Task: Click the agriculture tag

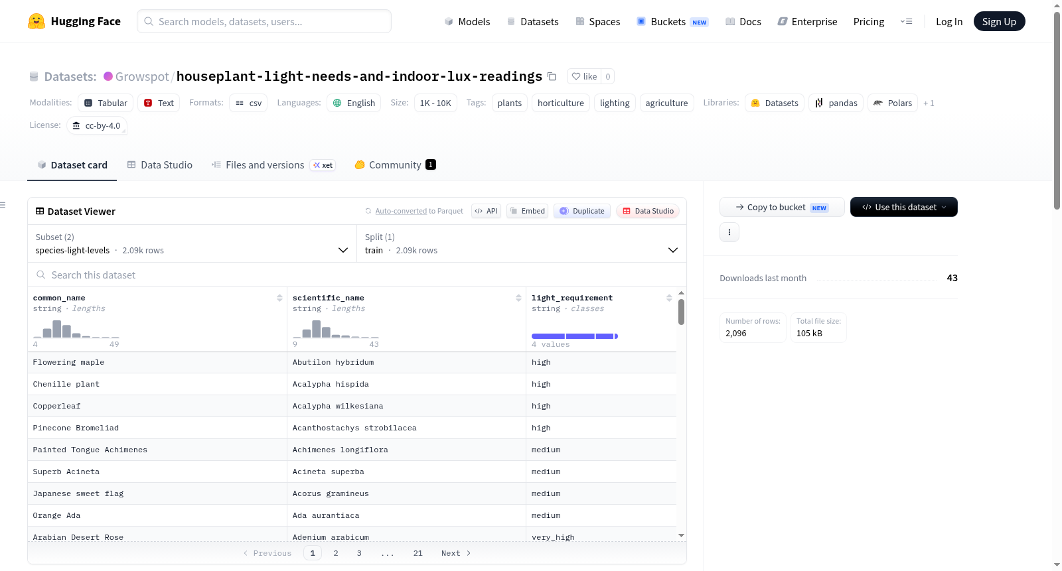Action: [666, 103]
